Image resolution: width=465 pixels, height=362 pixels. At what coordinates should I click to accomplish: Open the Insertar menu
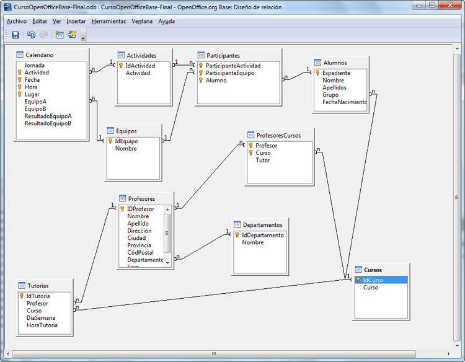(76, 21)
